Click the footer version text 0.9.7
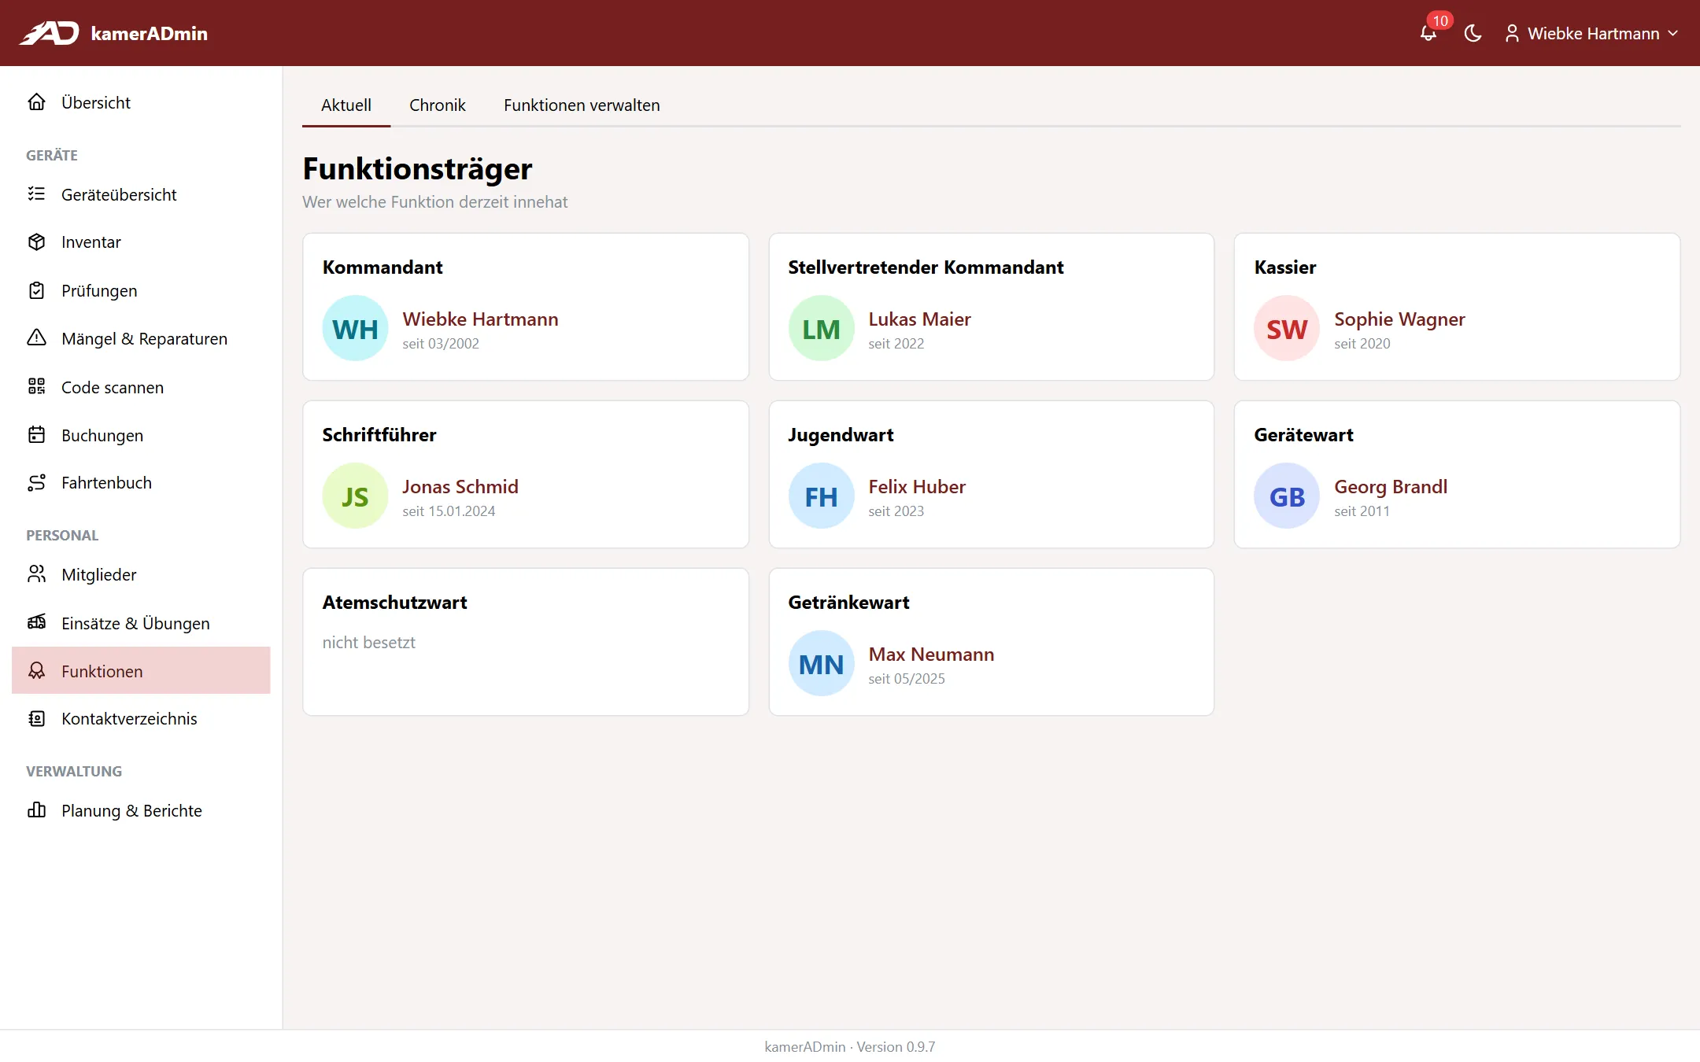Viewport: 1700px width, 1062px height. pyautogui.click(x=896, y=1046)
